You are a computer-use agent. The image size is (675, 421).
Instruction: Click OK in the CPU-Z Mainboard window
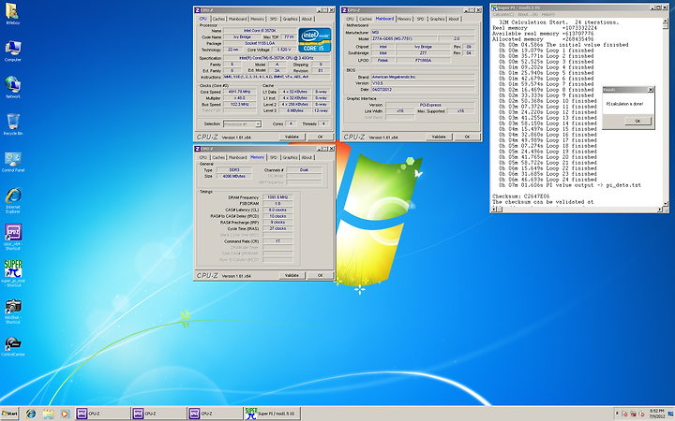(x=467, y=137)
